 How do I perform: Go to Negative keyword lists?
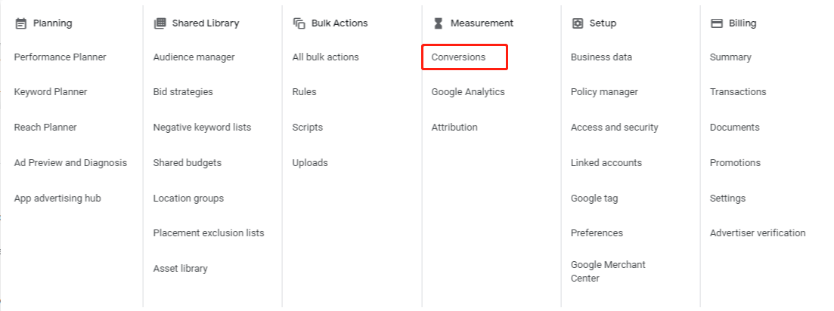(202, 128)
